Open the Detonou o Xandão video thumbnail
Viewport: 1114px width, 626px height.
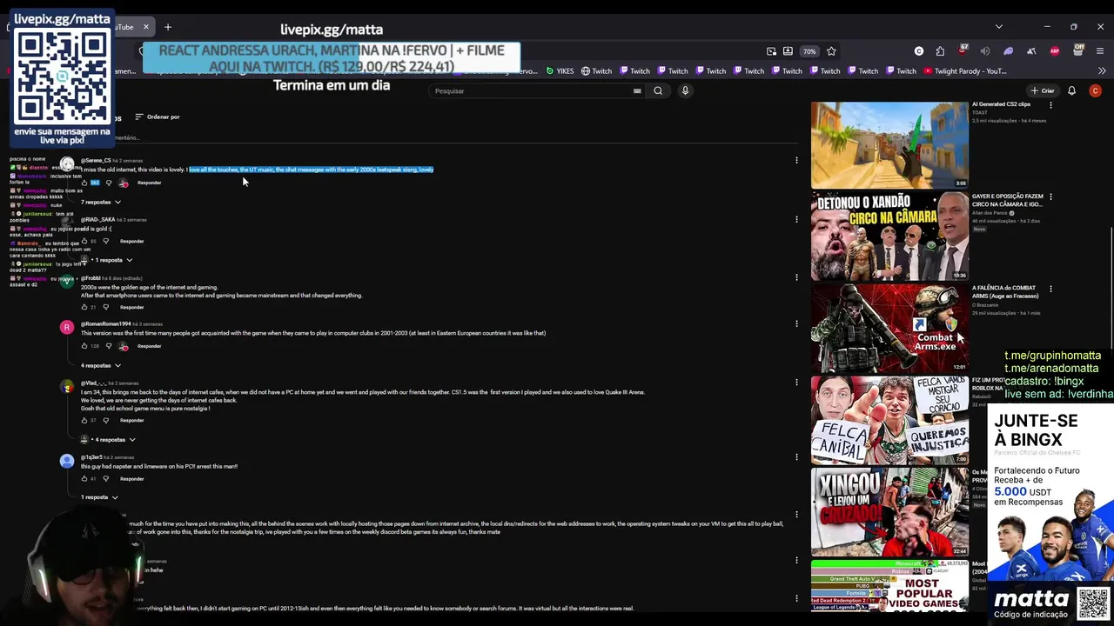point(889,236)
